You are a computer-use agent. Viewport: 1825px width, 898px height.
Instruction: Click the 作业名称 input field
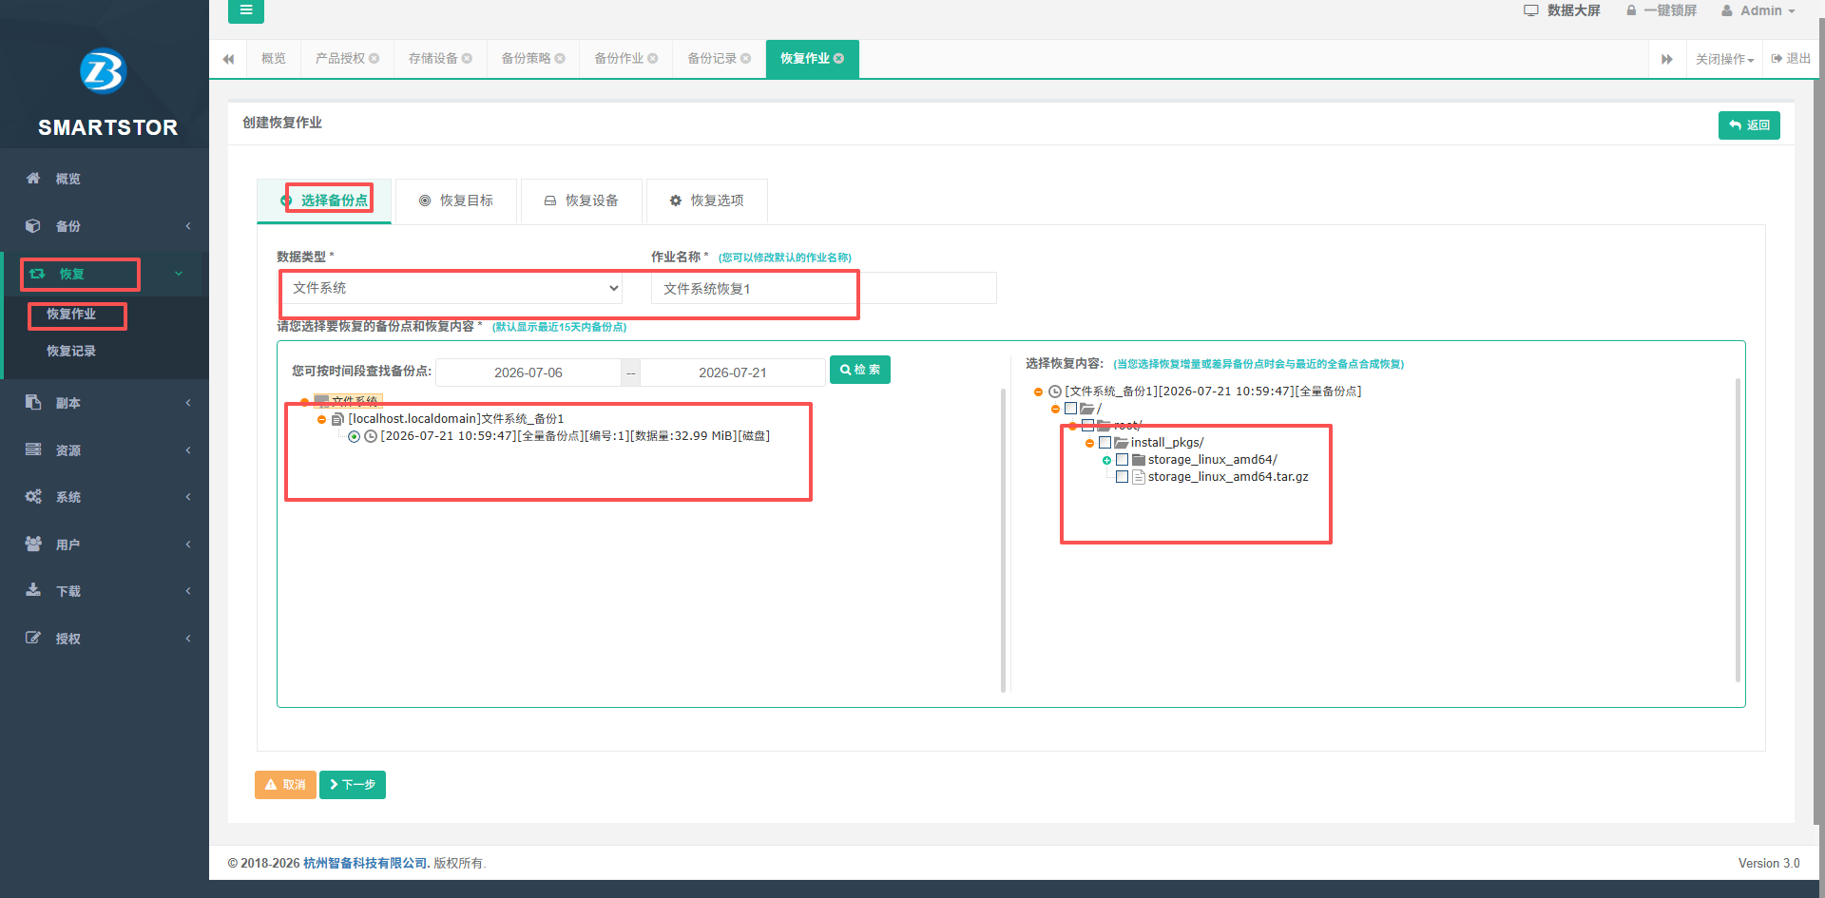[824, 288]
